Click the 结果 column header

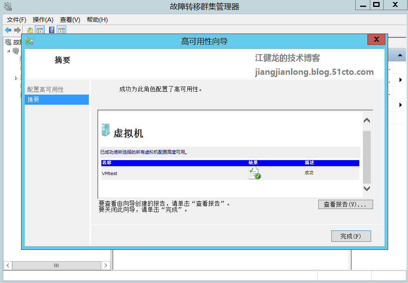(253, 163)
